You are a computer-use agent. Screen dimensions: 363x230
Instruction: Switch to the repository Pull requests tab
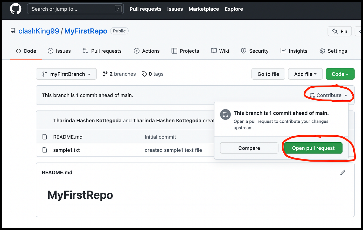[x=102, y=51]
